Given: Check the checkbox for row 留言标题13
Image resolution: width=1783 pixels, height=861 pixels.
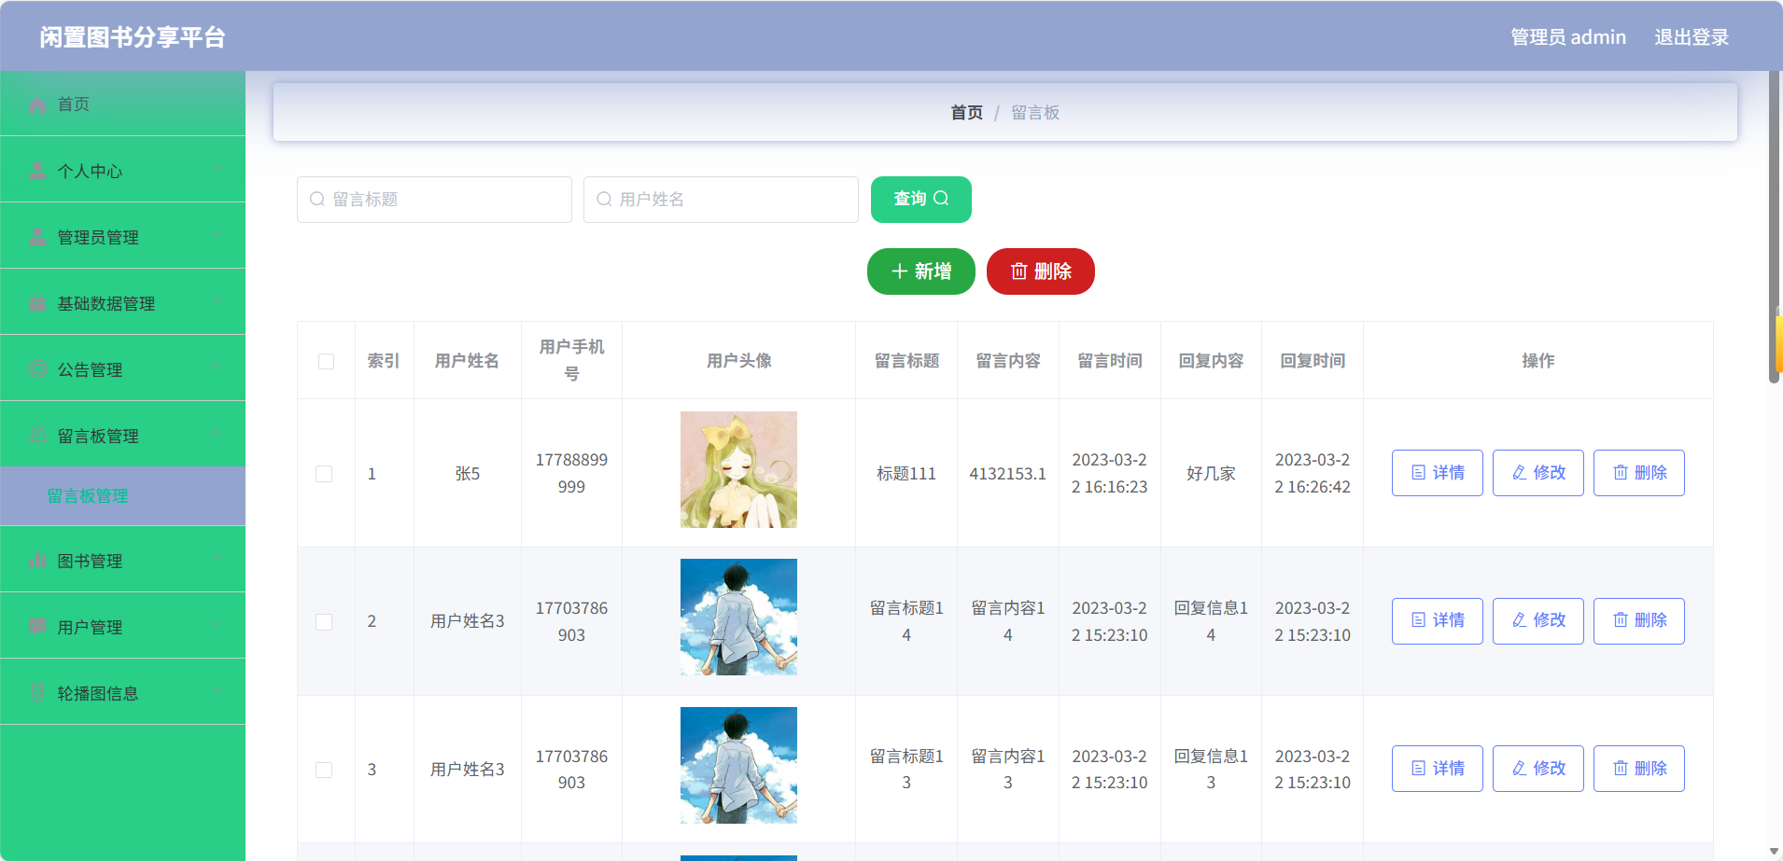Looking at the screenshot, I should 324,770.
